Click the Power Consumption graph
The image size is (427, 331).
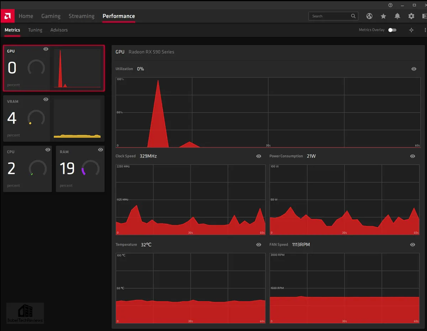(x=344, y=200)
